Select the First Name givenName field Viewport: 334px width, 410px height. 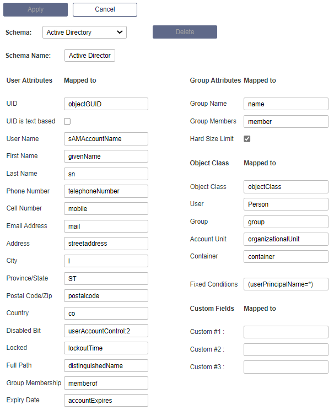[x=106, y=157]
